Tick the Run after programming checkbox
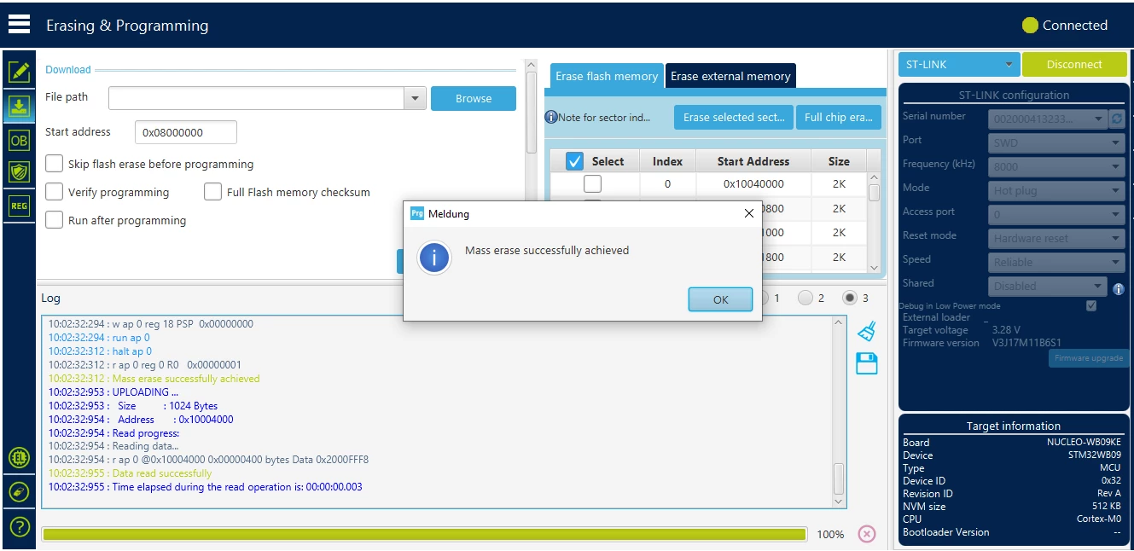The height and width of the screenshot is (551, 1134). pyautogui.click(x=55, y=220)
